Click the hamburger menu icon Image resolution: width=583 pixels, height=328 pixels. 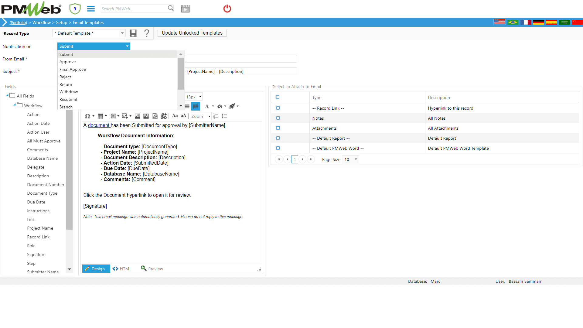point(90,9)
